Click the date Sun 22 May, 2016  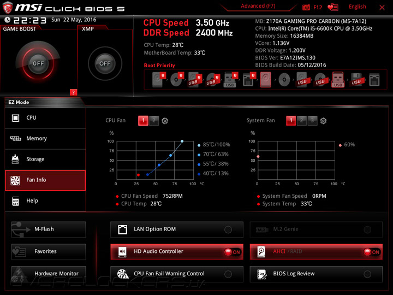click(x=74, y=20)
